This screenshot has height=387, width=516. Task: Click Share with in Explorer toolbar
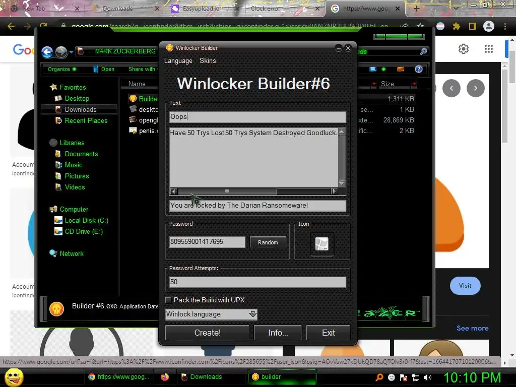click(x=142, y=69)
